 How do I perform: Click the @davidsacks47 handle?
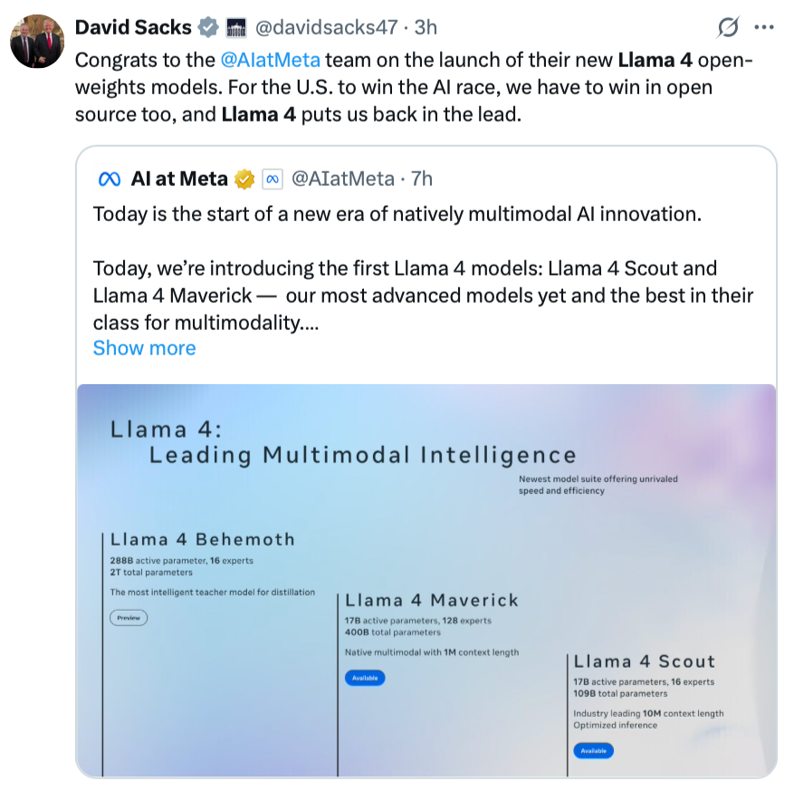324,27
